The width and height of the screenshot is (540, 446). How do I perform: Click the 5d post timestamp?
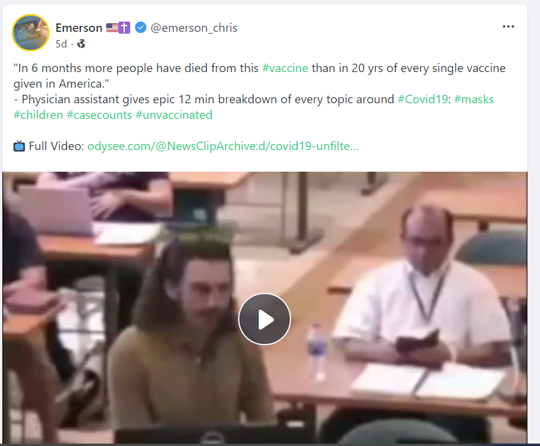pos(61,44)
